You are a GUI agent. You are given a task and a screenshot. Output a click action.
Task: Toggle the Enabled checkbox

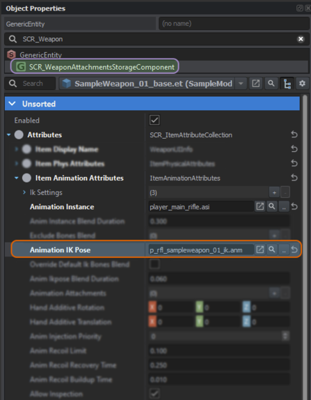coord(154,120)
